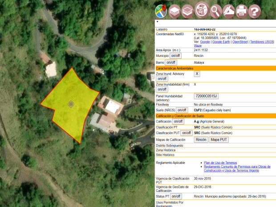
Task: Open flood panel 72000C0515J button
Action: (206, 96)
